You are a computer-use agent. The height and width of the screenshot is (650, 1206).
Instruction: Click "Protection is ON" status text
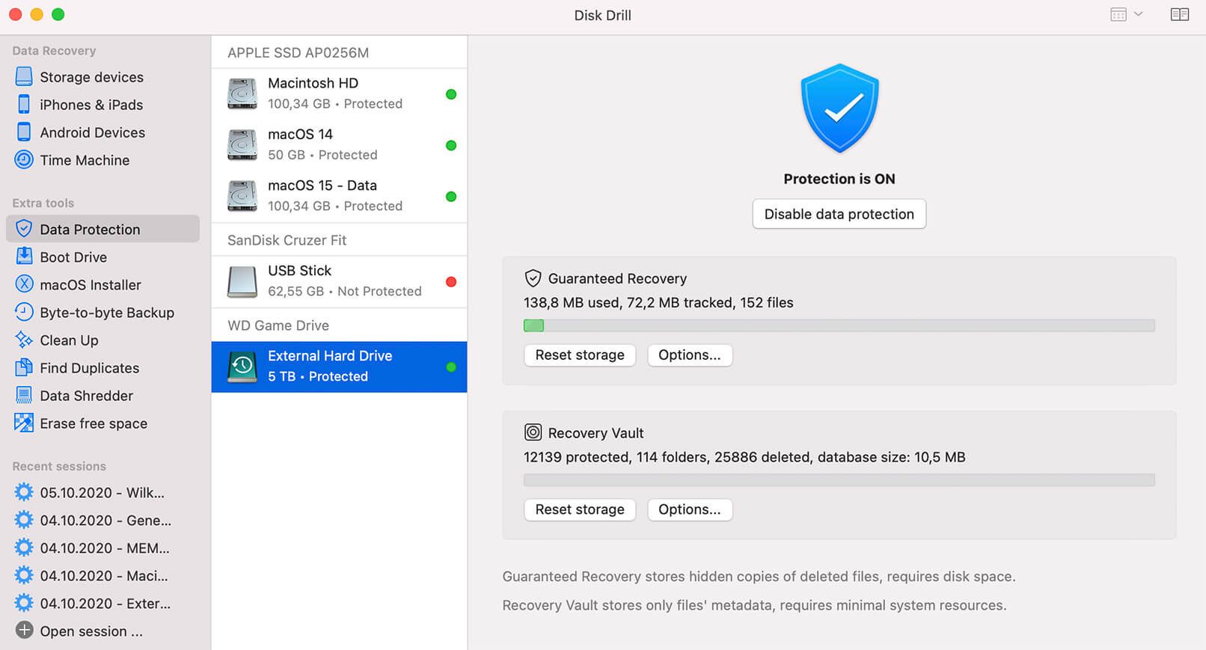tap(839, 179)
